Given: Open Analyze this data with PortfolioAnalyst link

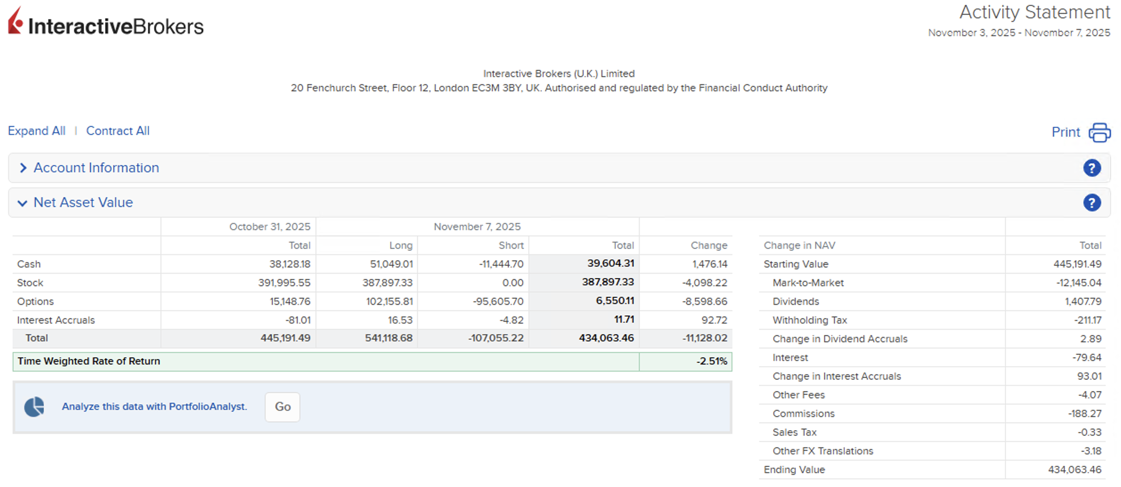Looking at the screenshot, I should click(x=154, y=406).
